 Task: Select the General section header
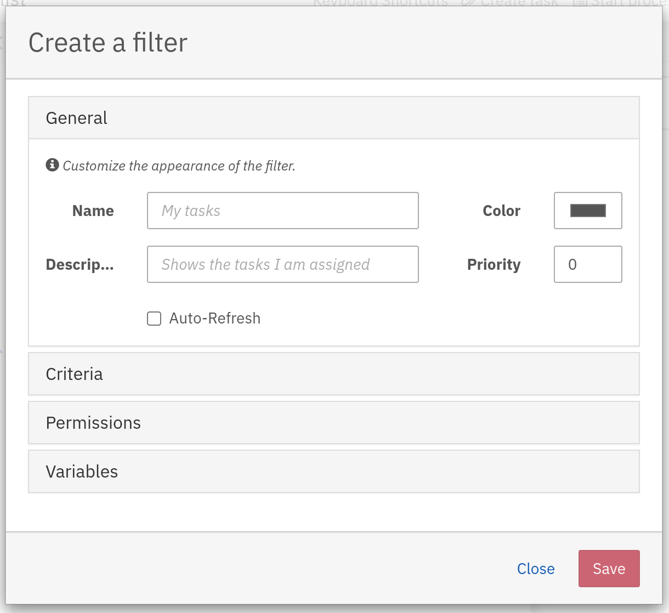click(x=76, y=117)
